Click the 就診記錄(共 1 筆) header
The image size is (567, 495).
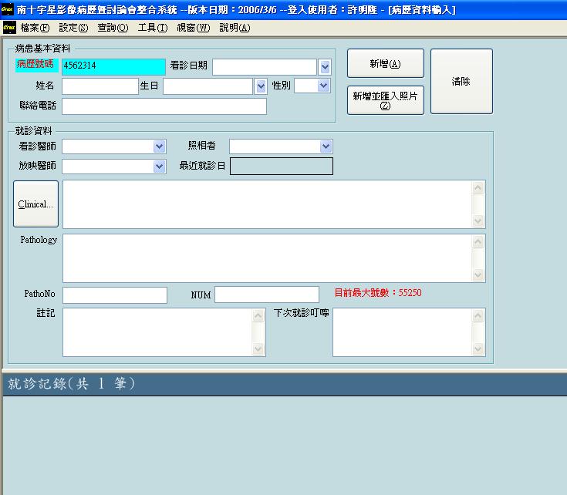coord(71,384)
